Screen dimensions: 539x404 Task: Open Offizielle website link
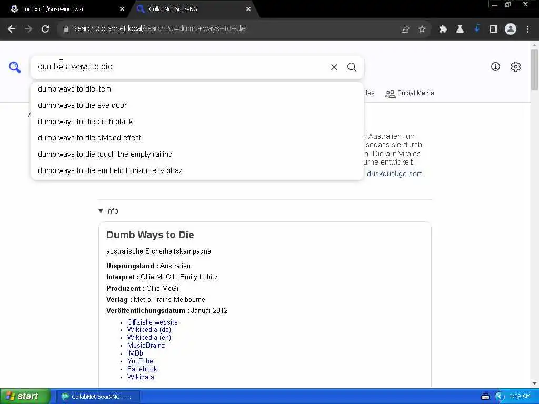(152, 322)
